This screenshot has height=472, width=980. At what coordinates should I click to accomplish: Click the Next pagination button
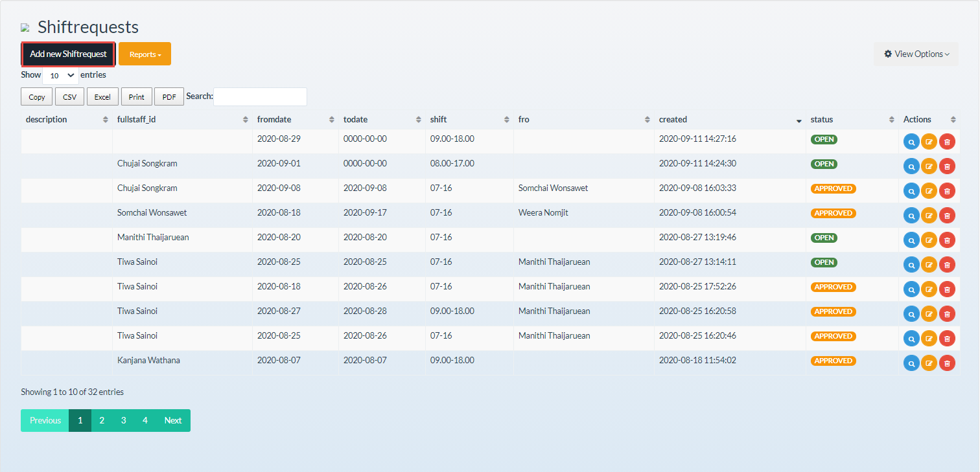coord(173,420)
